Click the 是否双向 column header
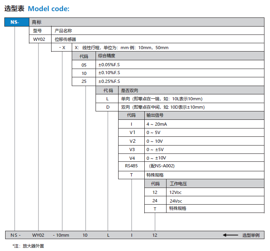The height and width of the screenshot is (251, 270). click(x=130, y=90)
